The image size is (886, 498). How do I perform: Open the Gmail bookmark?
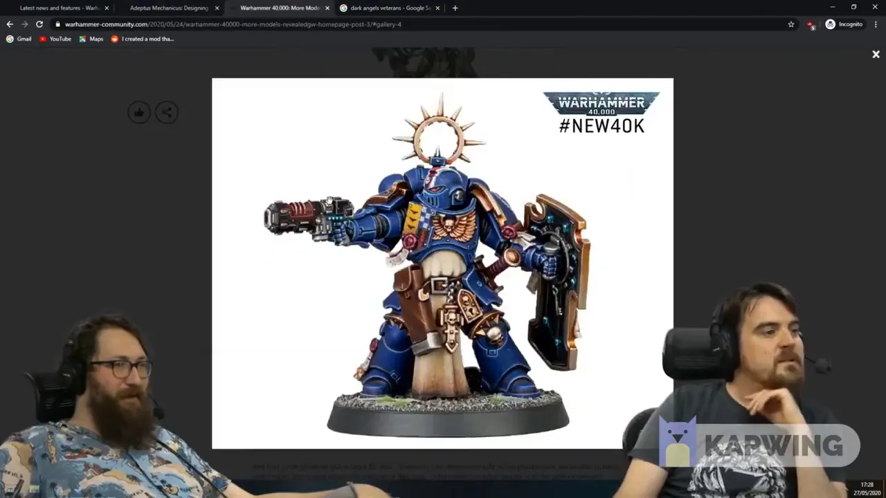[19, 39]
